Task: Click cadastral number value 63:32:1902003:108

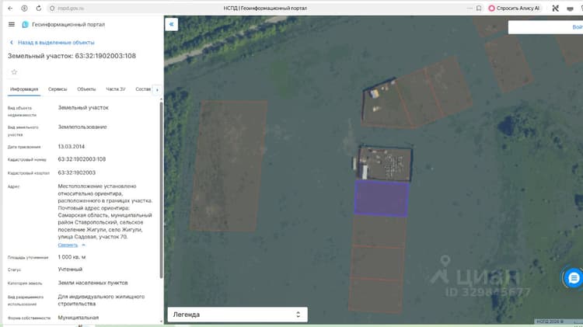Action: pyautogui.click(x=82, y=159)
